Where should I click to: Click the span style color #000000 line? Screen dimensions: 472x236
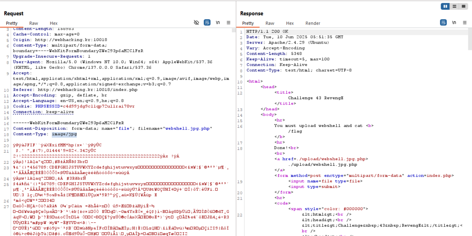tap(328, 209)
